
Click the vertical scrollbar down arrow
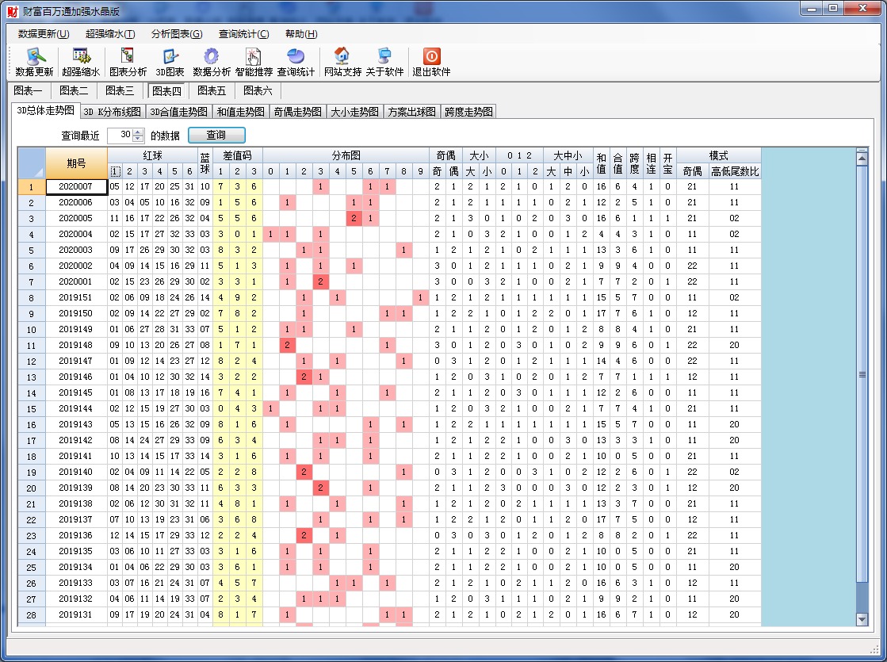862,618
